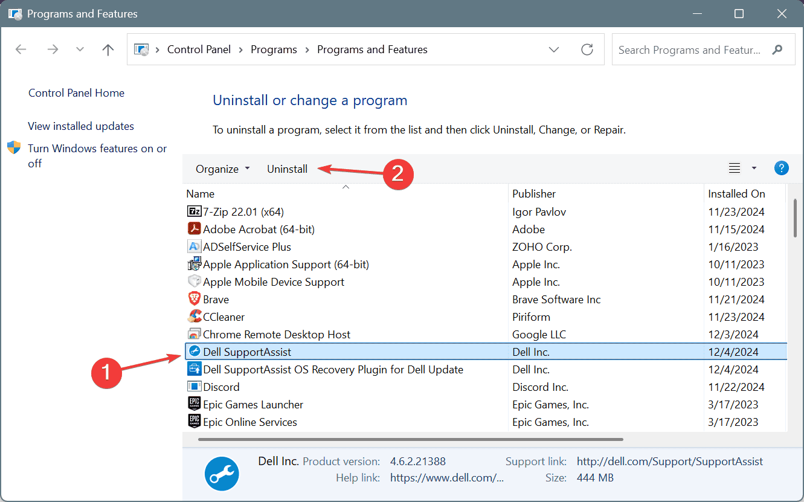Click the Epic Games Launcher icon
This screenshot has width=804, height=502.
[194, 404]
